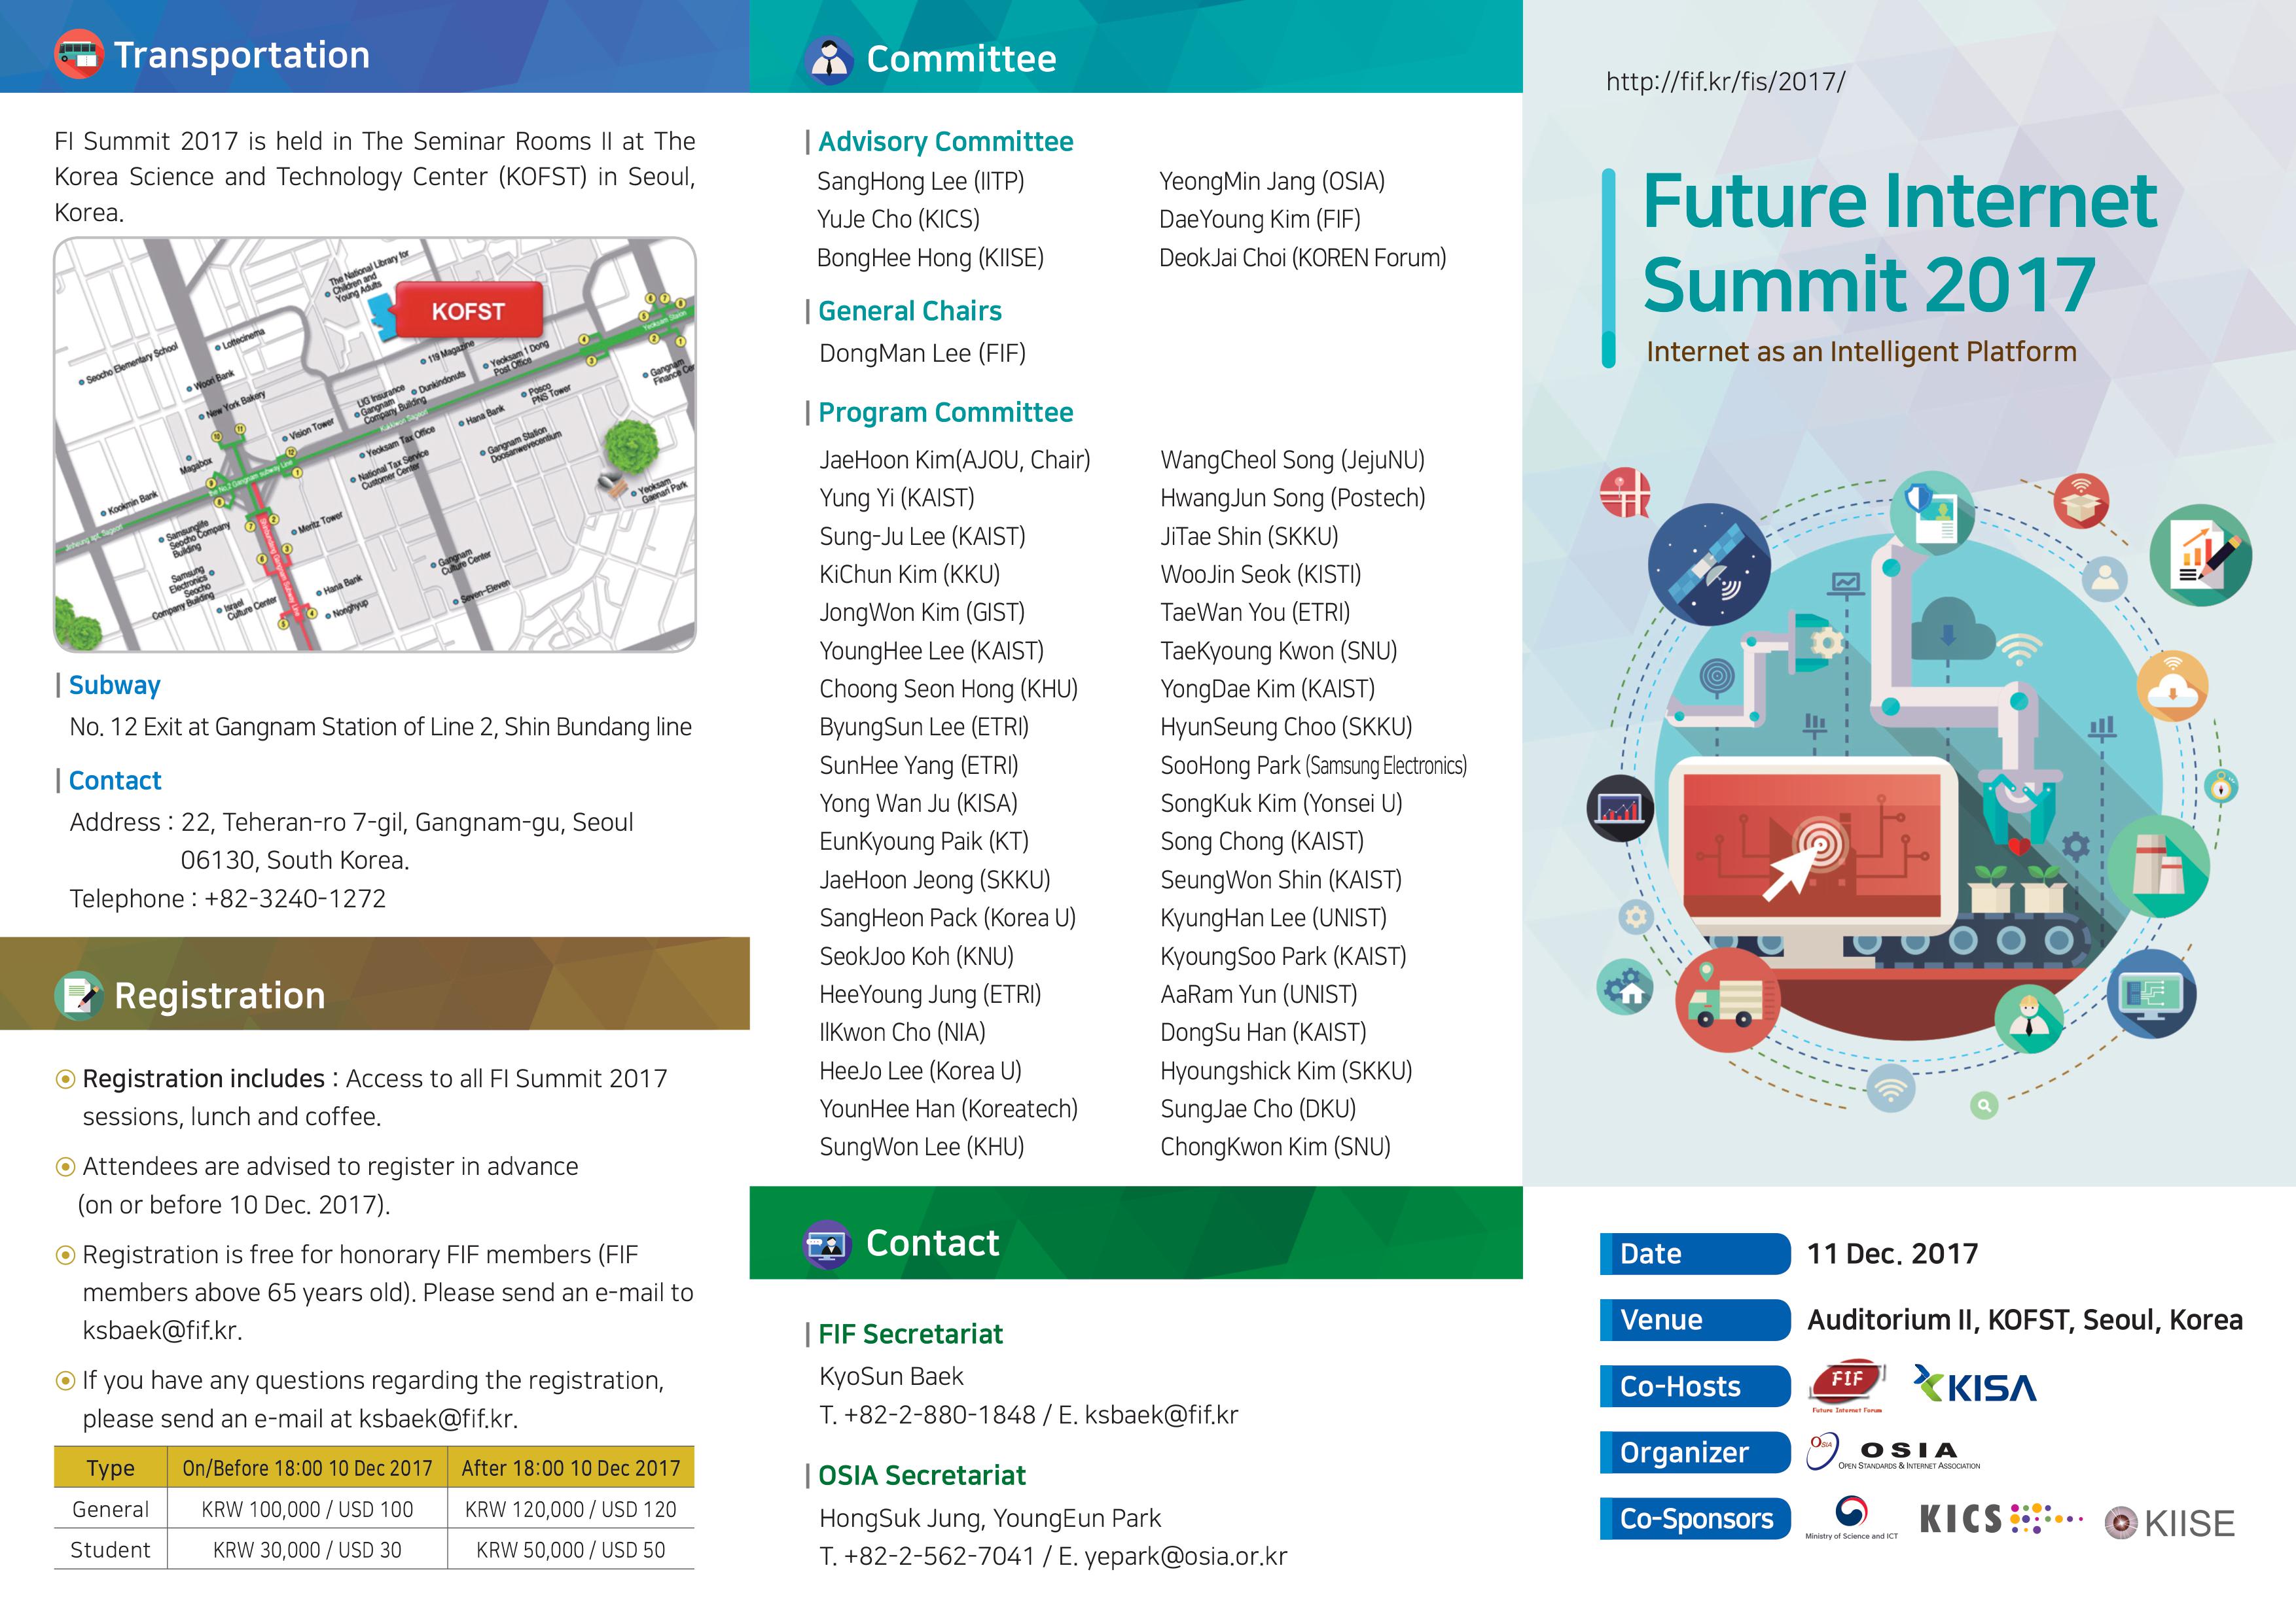Click the shield and document icon
Viewport: 2296px width, 1623px height.
coord(1932,513)
